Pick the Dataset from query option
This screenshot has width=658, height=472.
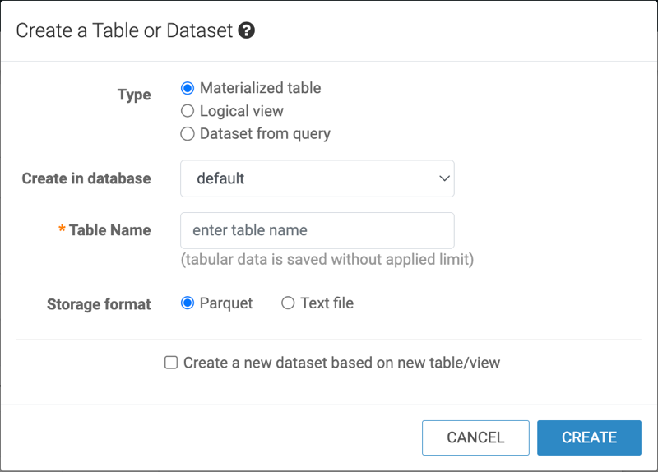[188, 133]
